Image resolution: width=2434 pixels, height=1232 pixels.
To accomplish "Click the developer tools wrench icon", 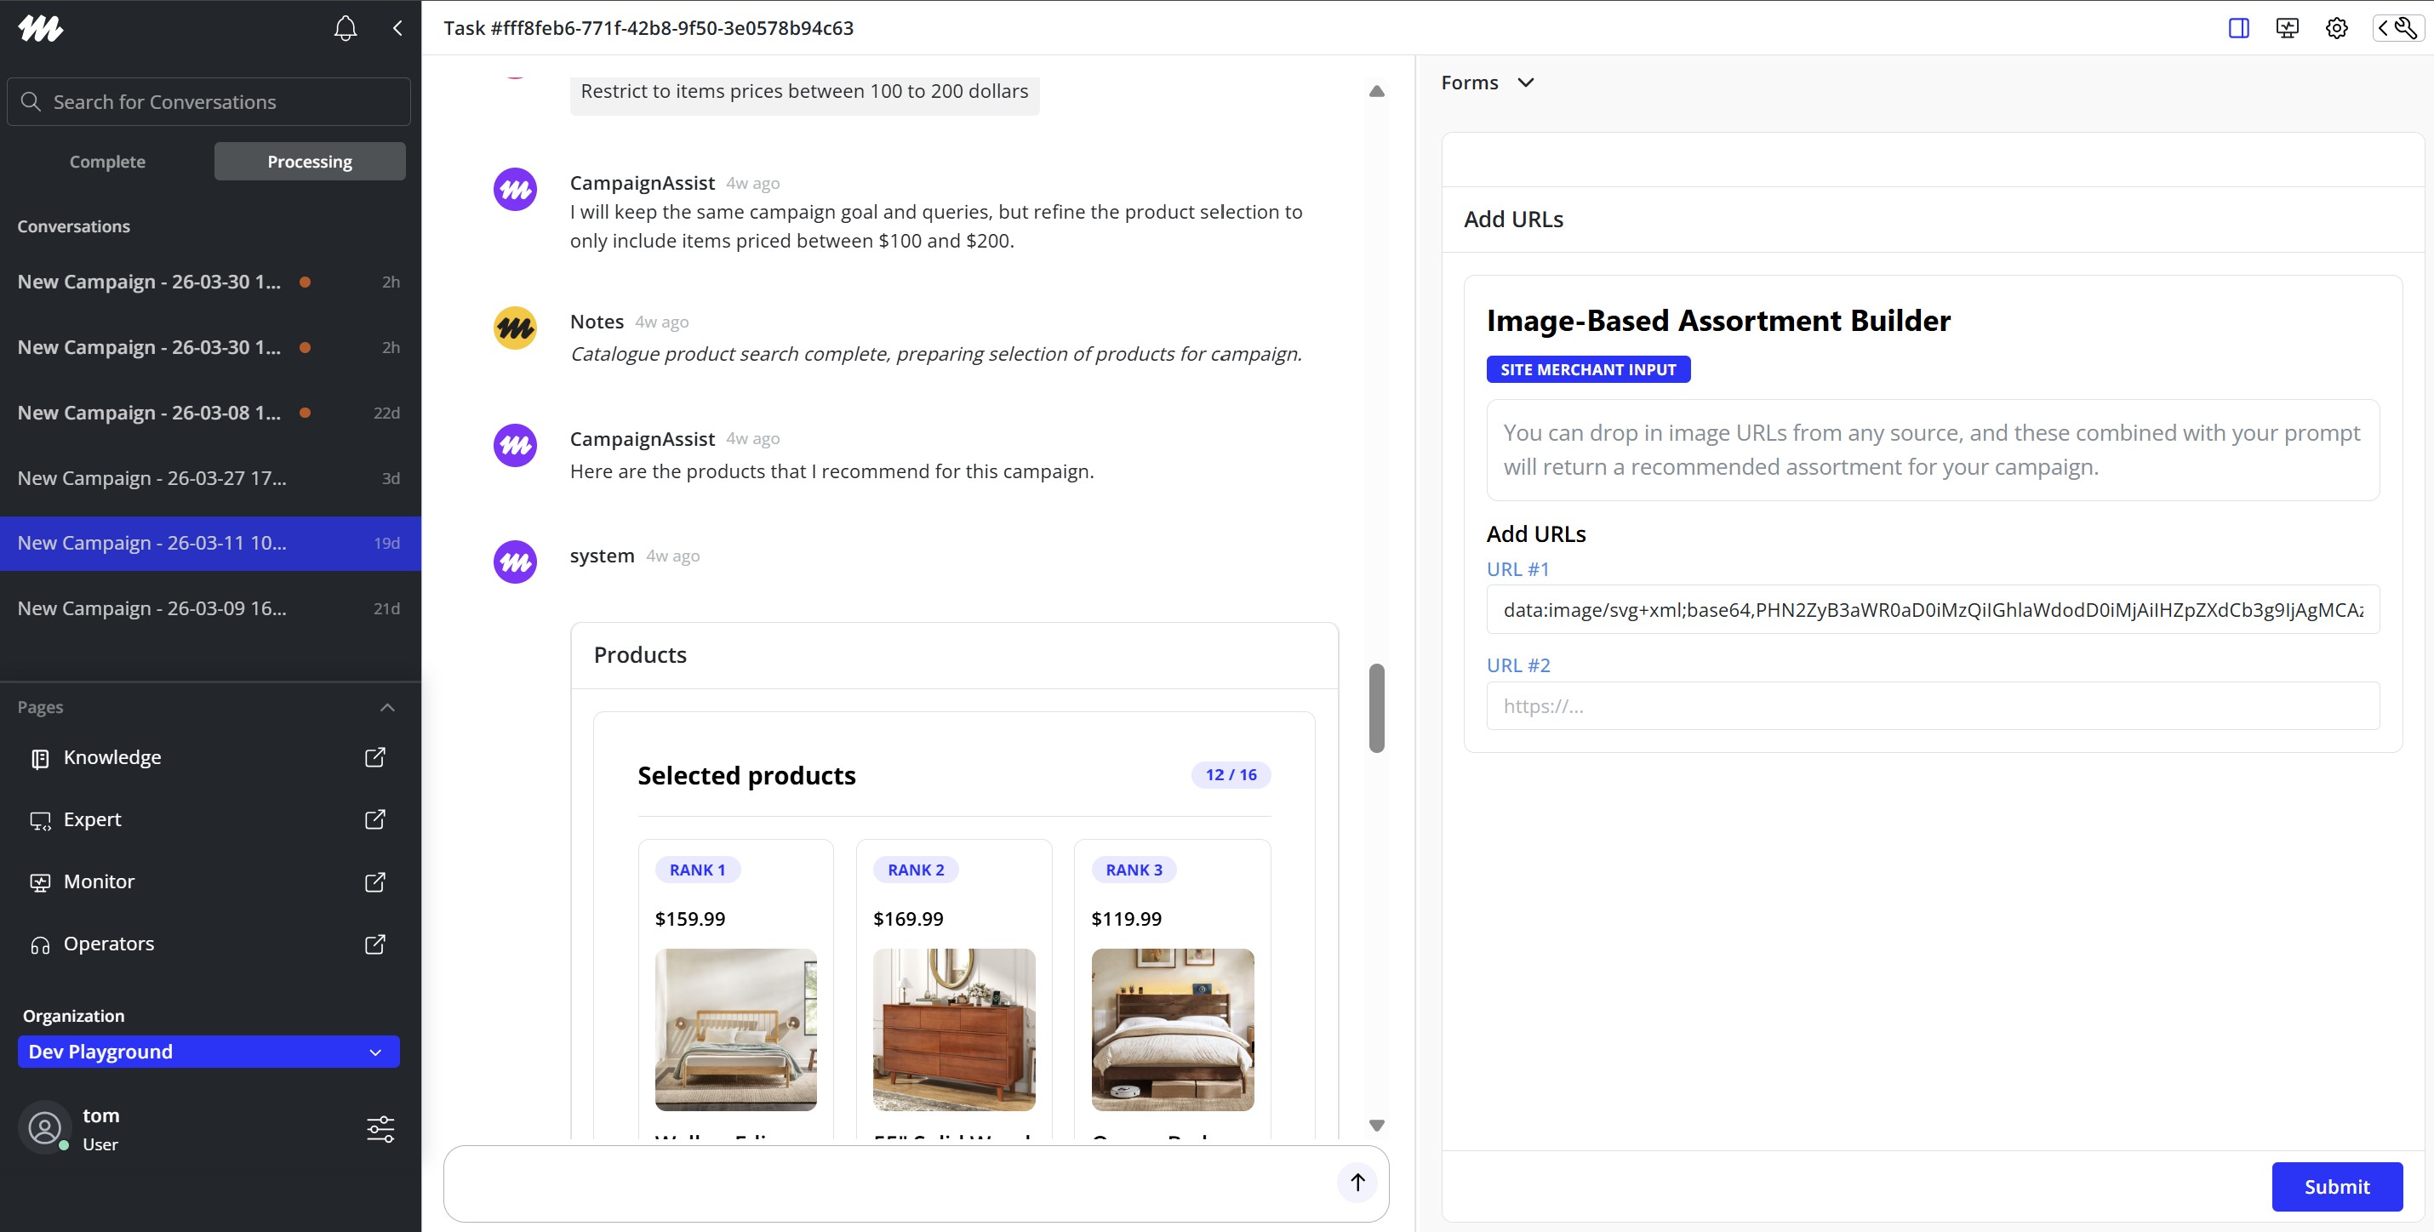I will click(x=2399, y=28).
